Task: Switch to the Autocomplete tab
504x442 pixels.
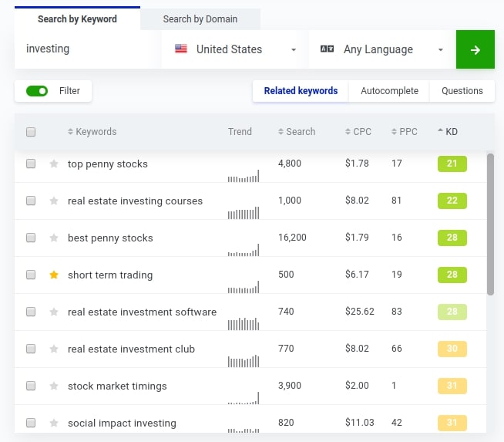Action: click(x=389, y=91)
